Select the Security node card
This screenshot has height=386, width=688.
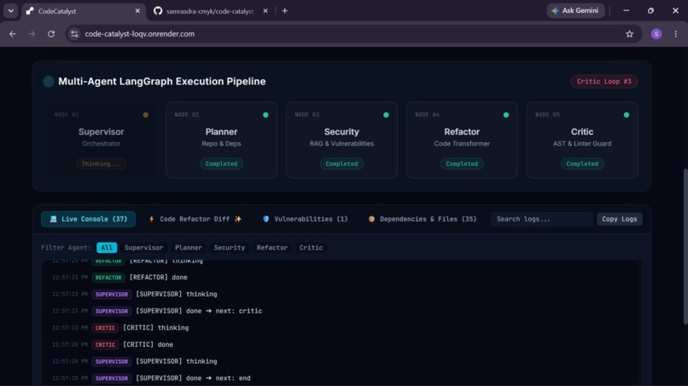(x=341, y=140)
